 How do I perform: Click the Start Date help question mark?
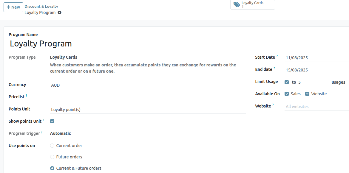(277, 56)
